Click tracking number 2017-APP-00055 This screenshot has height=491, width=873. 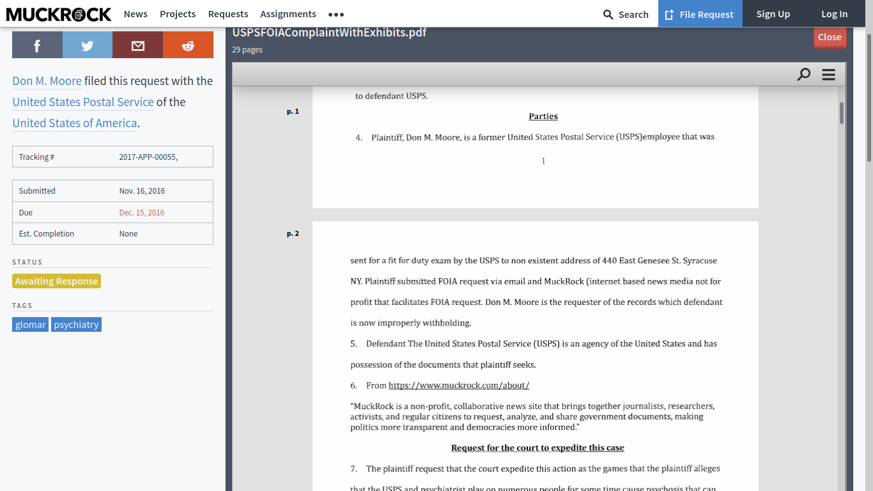click(148, 157)
